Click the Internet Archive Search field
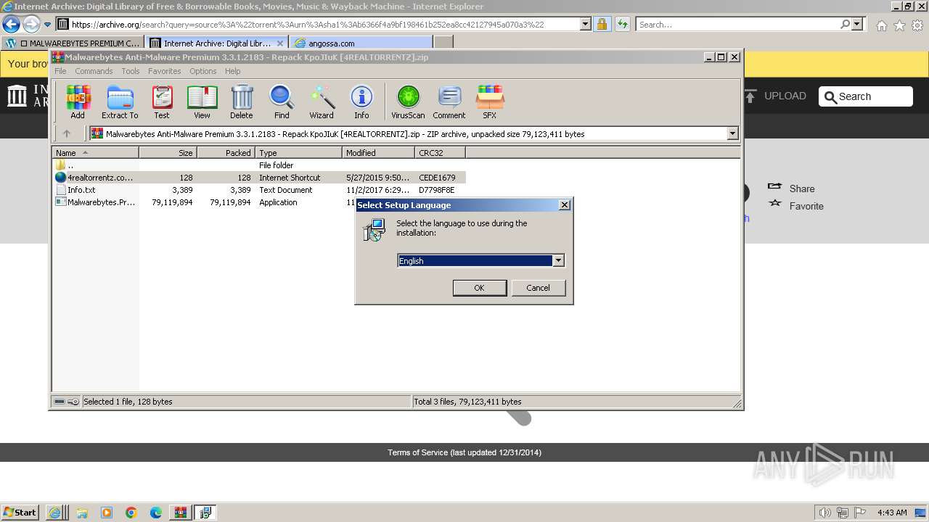 [x=865, y=96]
